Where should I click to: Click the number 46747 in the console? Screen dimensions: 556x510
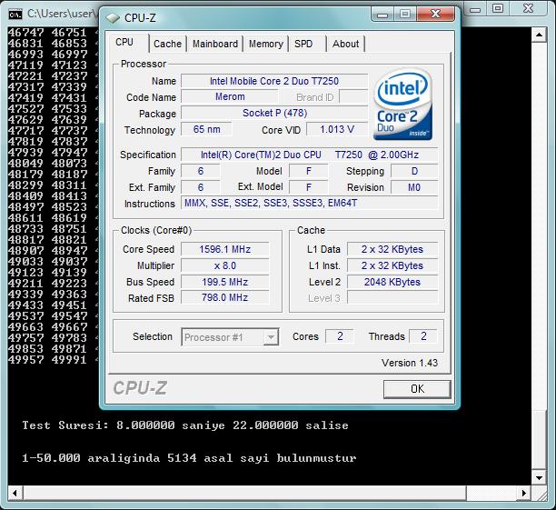click(x=25, y=33)
